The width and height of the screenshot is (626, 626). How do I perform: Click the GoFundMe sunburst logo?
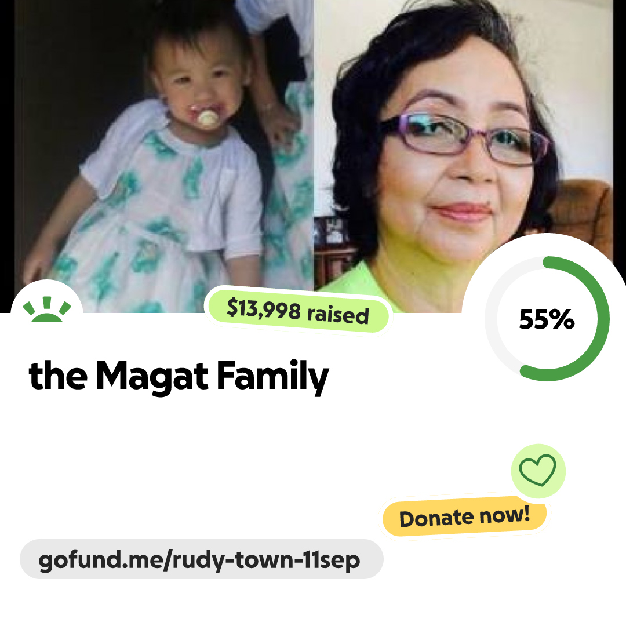47,309
